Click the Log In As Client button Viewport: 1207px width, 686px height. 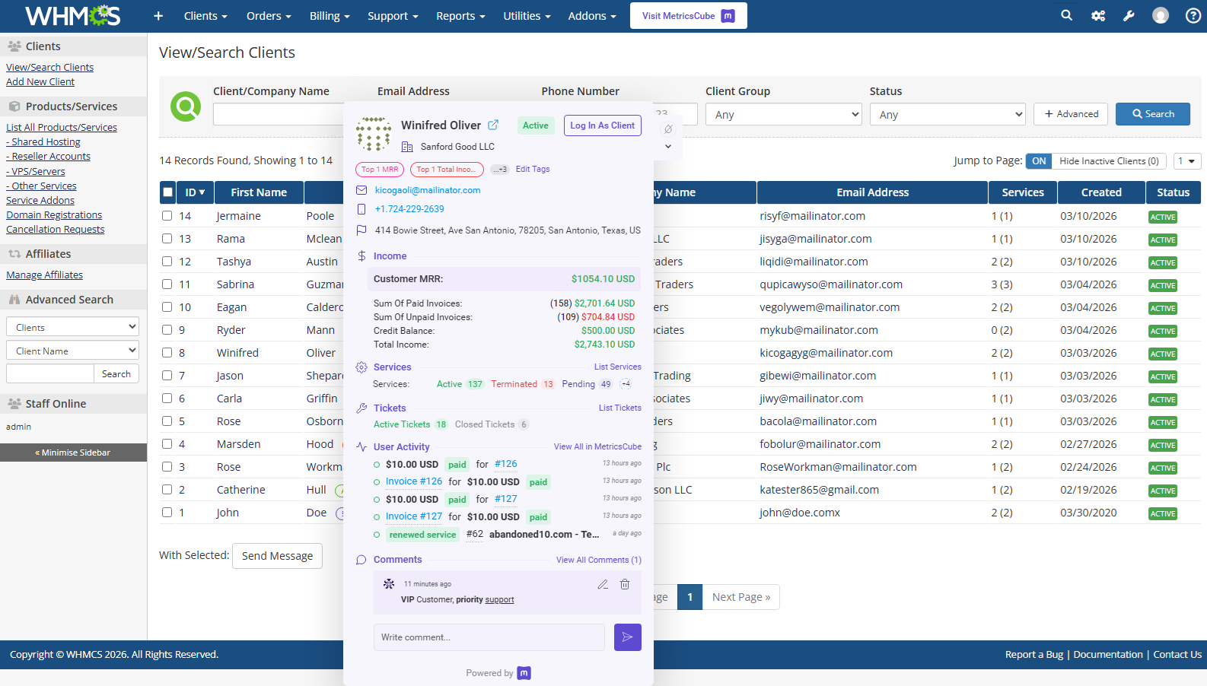click(x=603, y=125)
